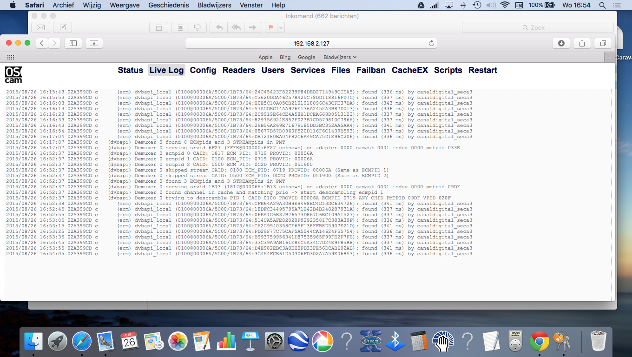Image resolution: width=632 pixels, height=357 pixels.
Task: Open the Scripts page
Action: 448,70
